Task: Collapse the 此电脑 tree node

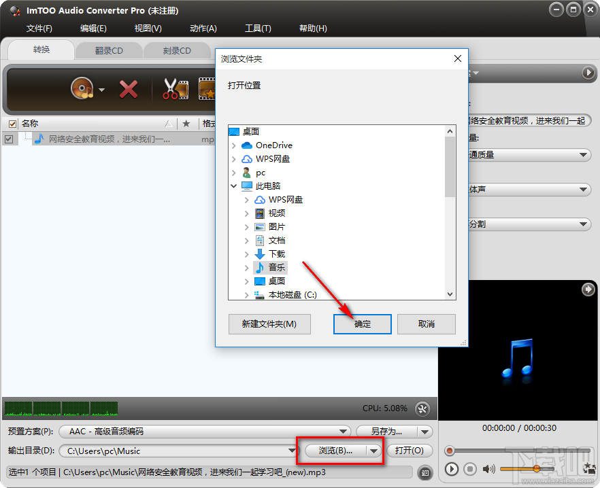Action: 234,186
